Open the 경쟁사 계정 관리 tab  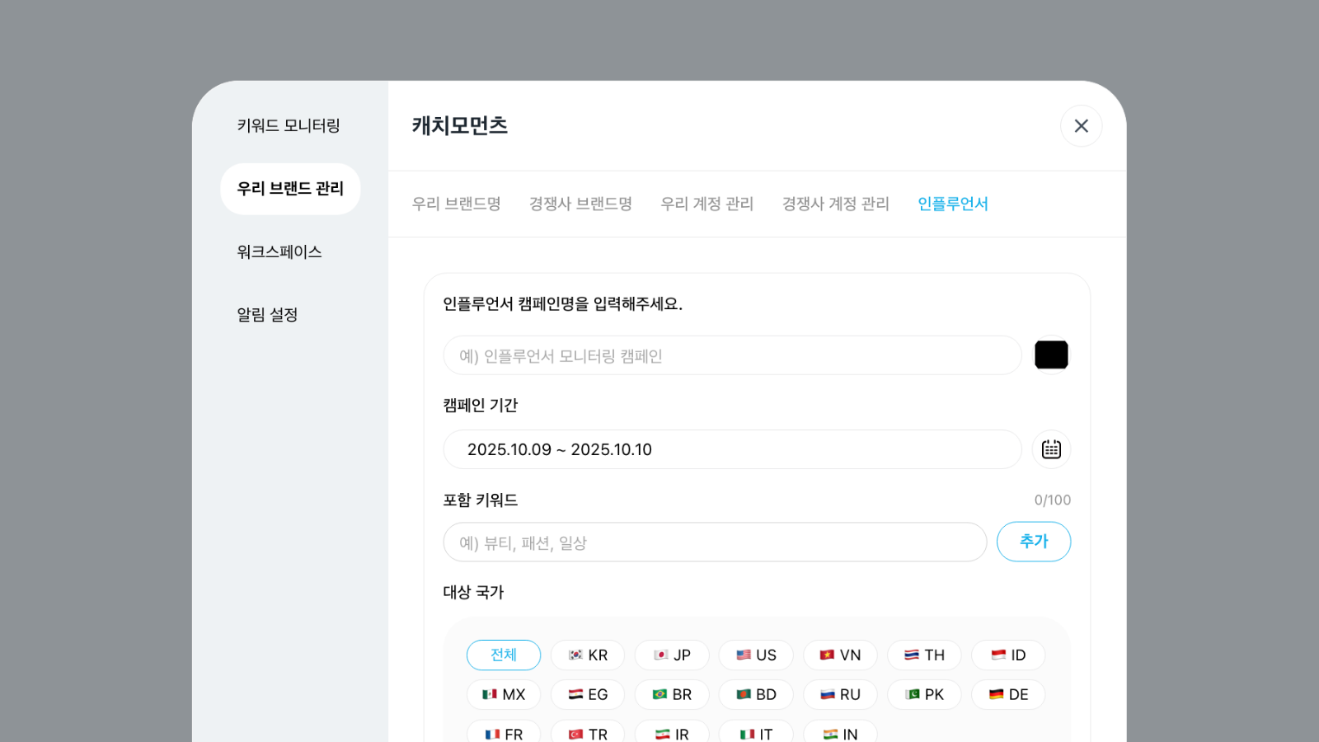tap(836, 204)
